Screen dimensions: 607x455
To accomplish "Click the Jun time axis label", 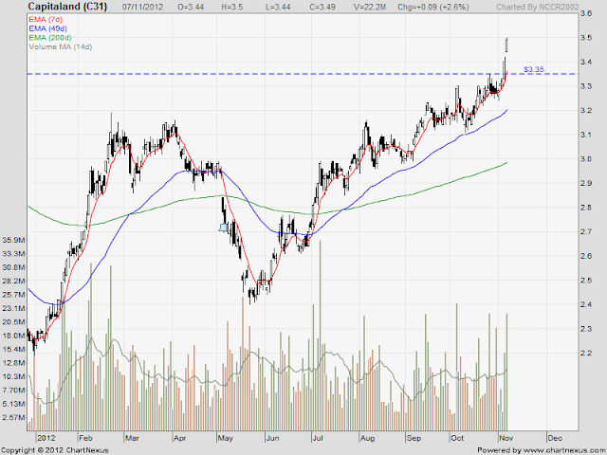I will [272, 438].
